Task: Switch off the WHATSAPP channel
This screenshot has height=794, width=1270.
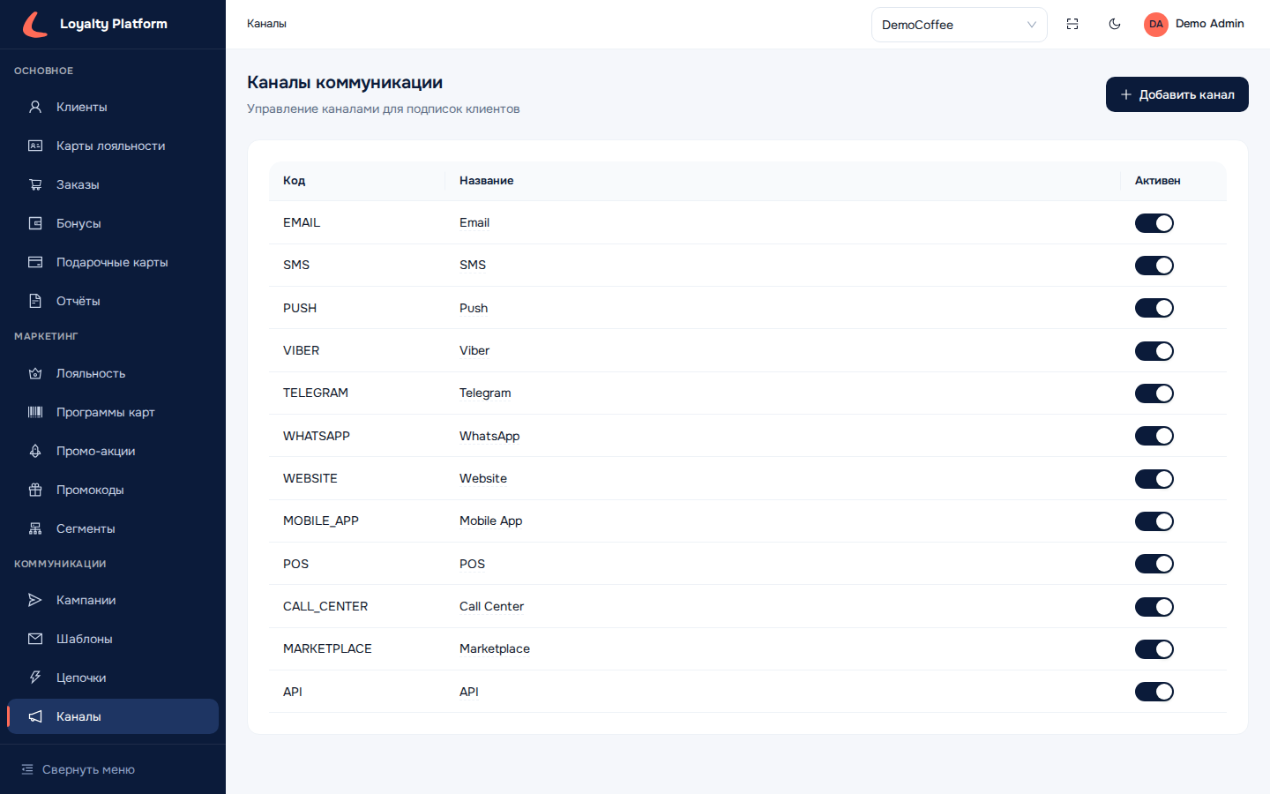Action: tap(1154, 436)
